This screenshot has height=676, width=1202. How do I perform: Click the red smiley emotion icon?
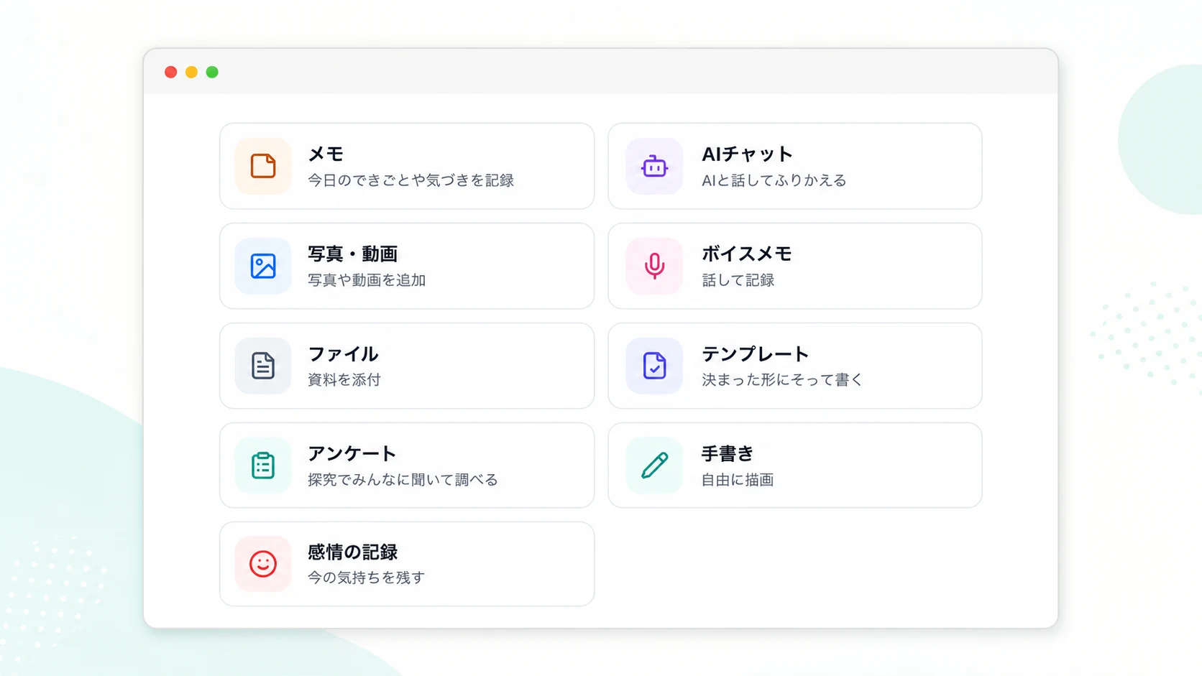pyautogui.click(x=263, y=564)
